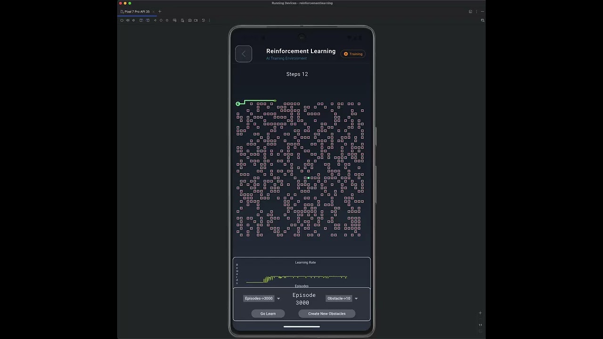This screenshot has height=339, width=603.
Task: Click the emulator Home circle icon
Action: (x=161, y=20)
